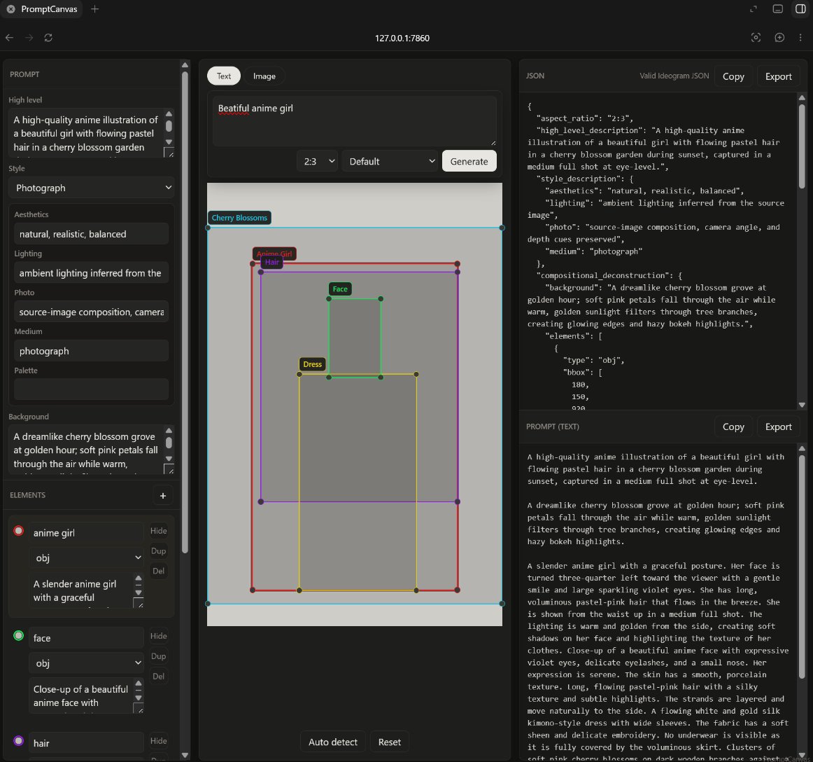Click the JSON panel scrollbar down arrow
Image resolution: width=813 pixels, height=762 pixels.
pyautogui.click(x=802, y=405)
